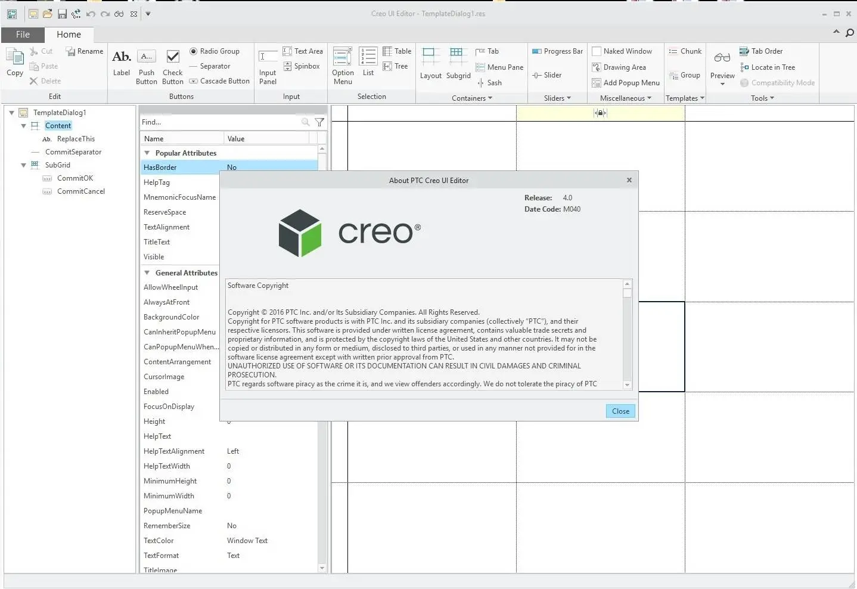The image size is (857, 589).
Task: Insert a Radio Group component
Action: 215,51
